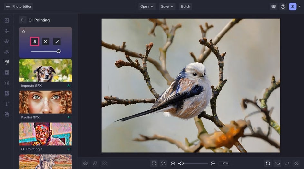The image size is (304, 169).
Task: Zoom out with the minus button
Action: (173, 164)
